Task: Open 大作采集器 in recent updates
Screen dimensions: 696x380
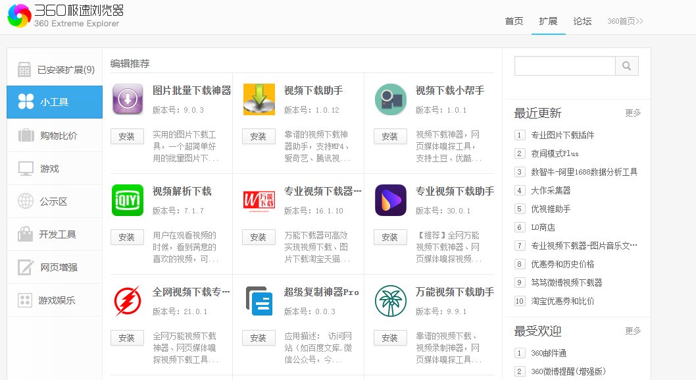Action: pyautogui.click(x=551, y=191)
